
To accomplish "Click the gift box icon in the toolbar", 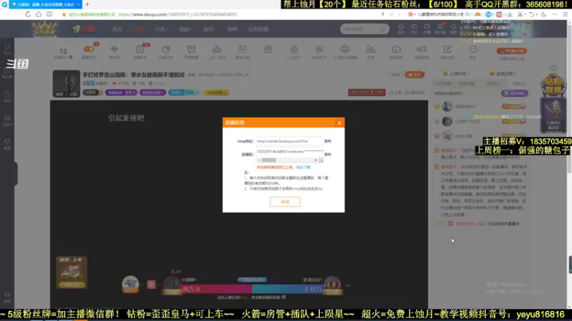I will [x=268, y=49].
